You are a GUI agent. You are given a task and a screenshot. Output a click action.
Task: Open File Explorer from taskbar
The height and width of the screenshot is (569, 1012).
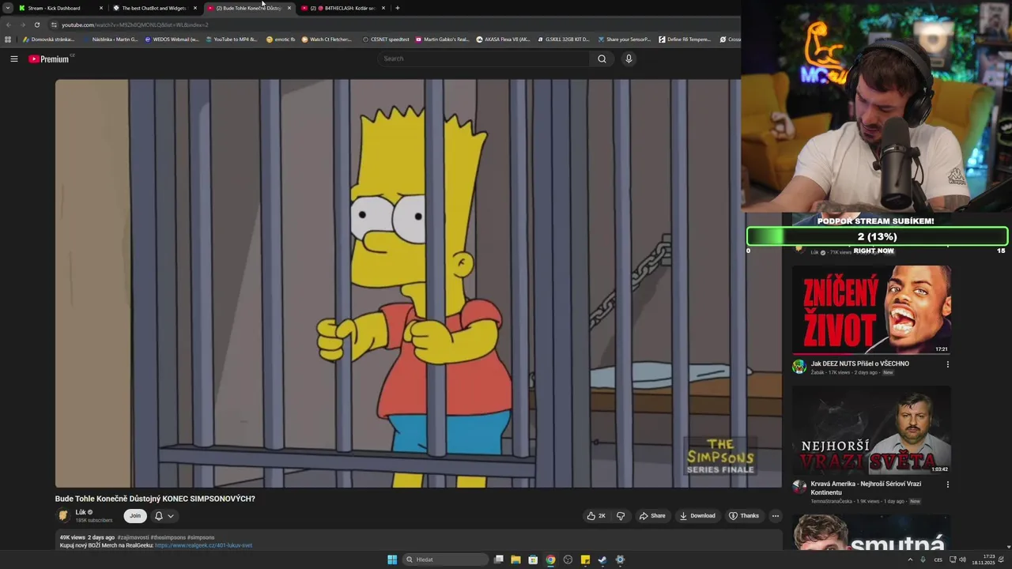(515, 560)
